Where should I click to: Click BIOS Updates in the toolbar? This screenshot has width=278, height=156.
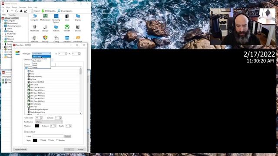(x=48, y=11)
